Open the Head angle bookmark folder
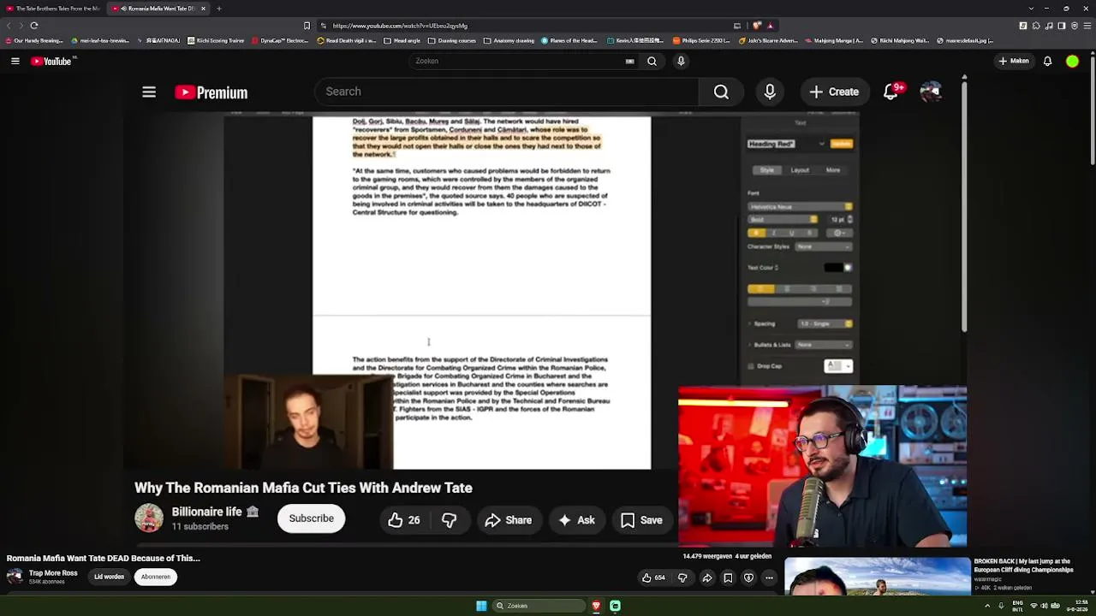This screenshot has width=1096, height=616. click(x=402, y=40)
